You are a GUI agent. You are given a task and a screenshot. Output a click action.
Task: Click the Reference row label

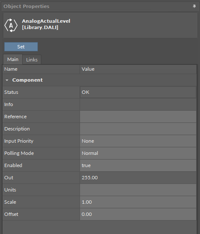[x=16, y=117]
